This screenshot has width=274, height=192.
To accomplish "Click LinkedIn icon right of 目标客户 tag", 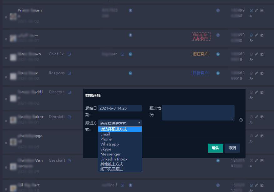I will (218, 73).
